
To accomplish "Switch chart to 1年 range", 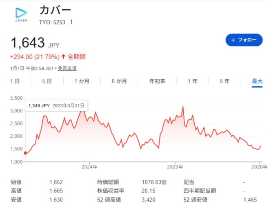I will click(192, 81).
